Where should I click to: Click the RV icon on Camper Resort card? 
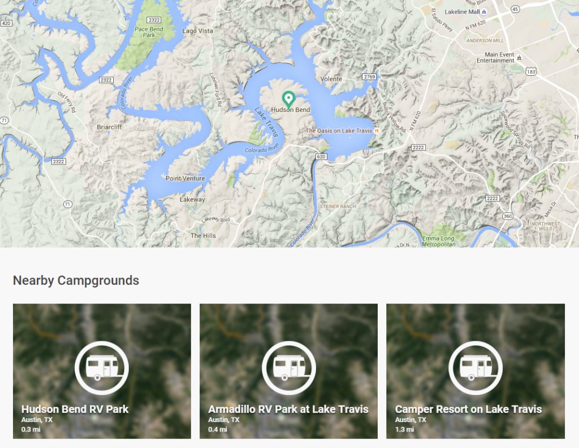475,368
